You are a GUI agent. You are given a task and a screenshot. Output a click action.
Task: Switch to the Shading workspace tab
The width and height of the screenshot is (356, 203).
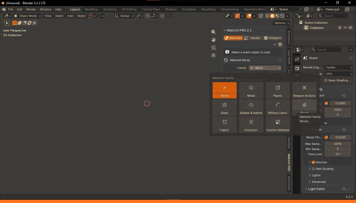tap(171, 9)
